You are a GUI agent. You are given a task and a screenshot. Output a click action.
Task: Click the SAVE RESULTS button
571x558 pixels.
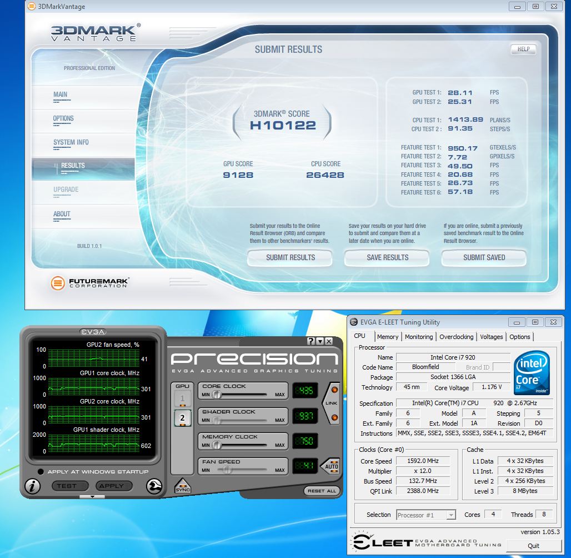point(388,258)
